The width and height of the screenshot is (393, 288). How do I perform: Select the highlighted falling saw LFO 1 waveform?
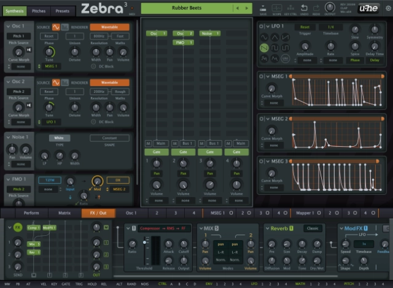coord(264,48)
